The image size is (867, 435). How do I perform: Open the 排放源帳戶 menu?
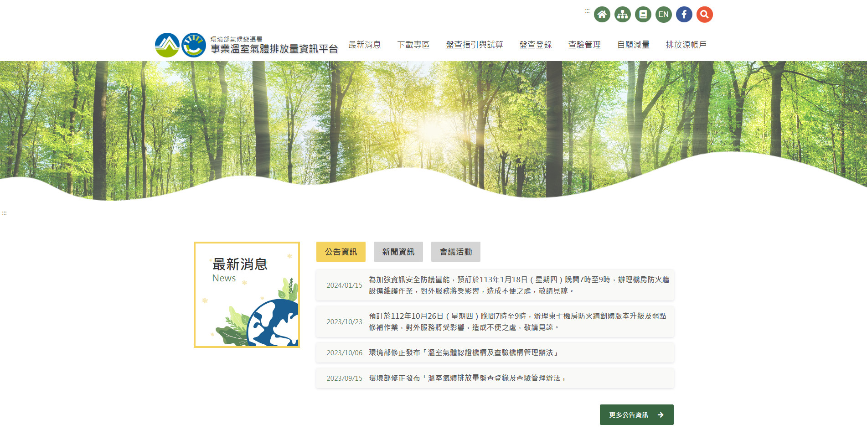[686, 45]
